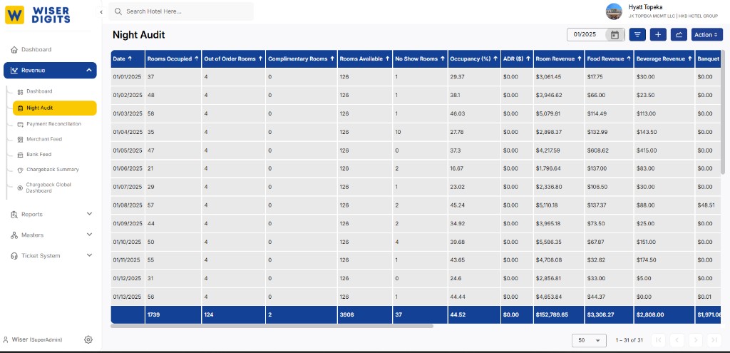Sort by No Show Rooms arrow
Image resolution: width=730 pixels, height=353 pixels.
click(x=442, y=58)
